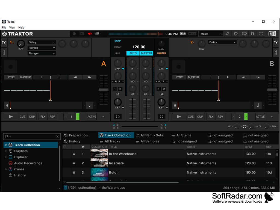Click the REC record button in header
The width and height of the screenshot is (280, 210).
tap(192, 34)
